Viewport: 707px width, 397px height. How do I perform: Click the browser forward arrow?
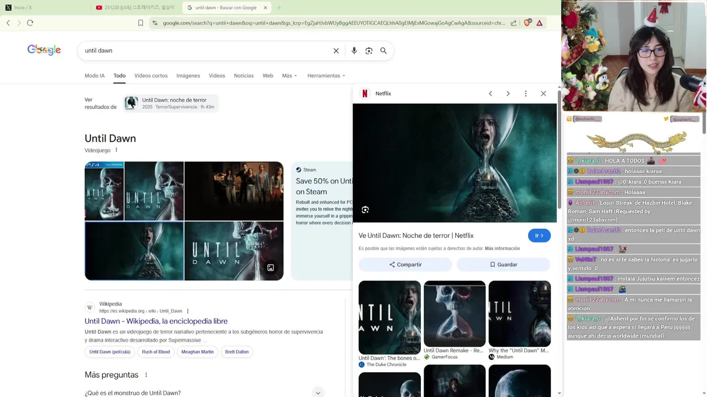click(19, 23)
